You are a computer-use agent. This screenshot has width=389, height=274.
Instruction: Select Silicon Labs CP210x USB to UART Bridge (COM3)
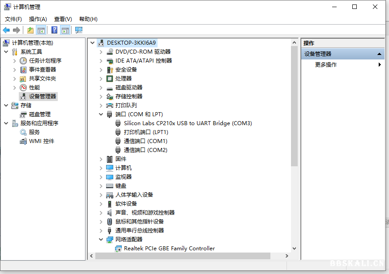click(188, 123)
